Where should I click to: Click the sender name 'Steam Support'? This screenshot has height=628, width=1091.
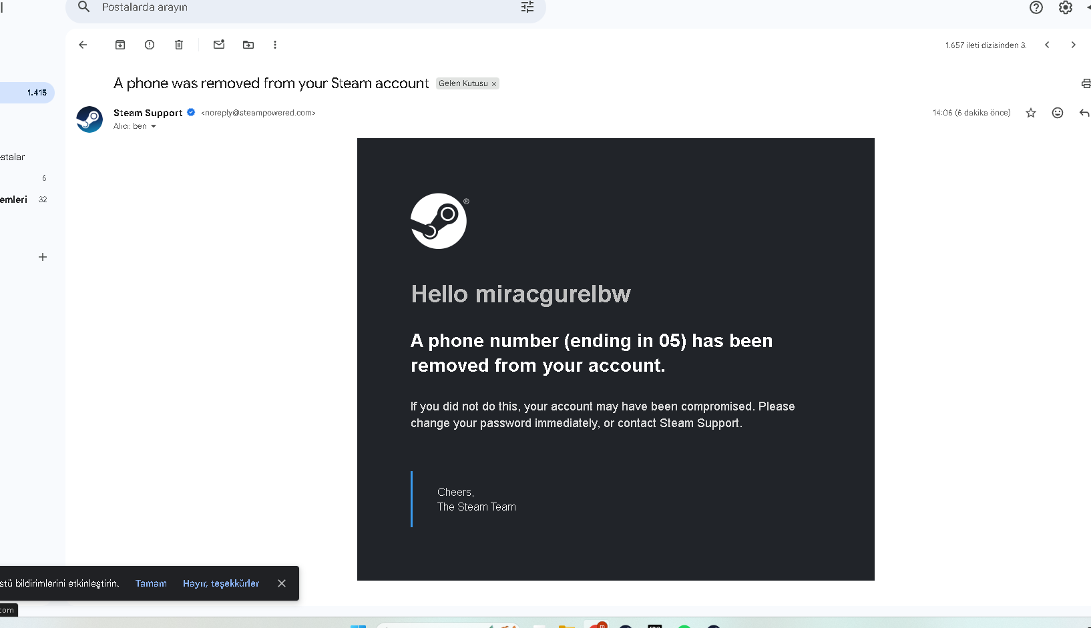[148, 113]
